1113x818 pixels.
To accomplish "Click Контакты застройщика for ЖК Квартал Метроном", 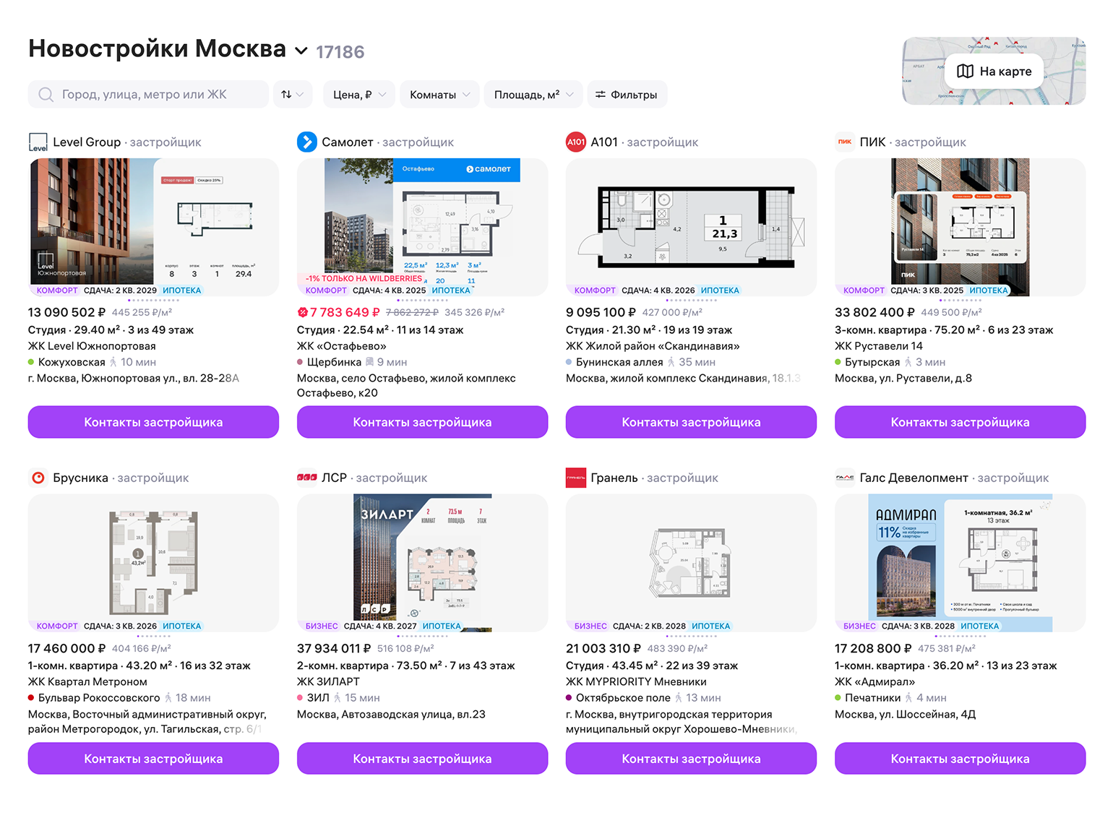I will point(153,759).
